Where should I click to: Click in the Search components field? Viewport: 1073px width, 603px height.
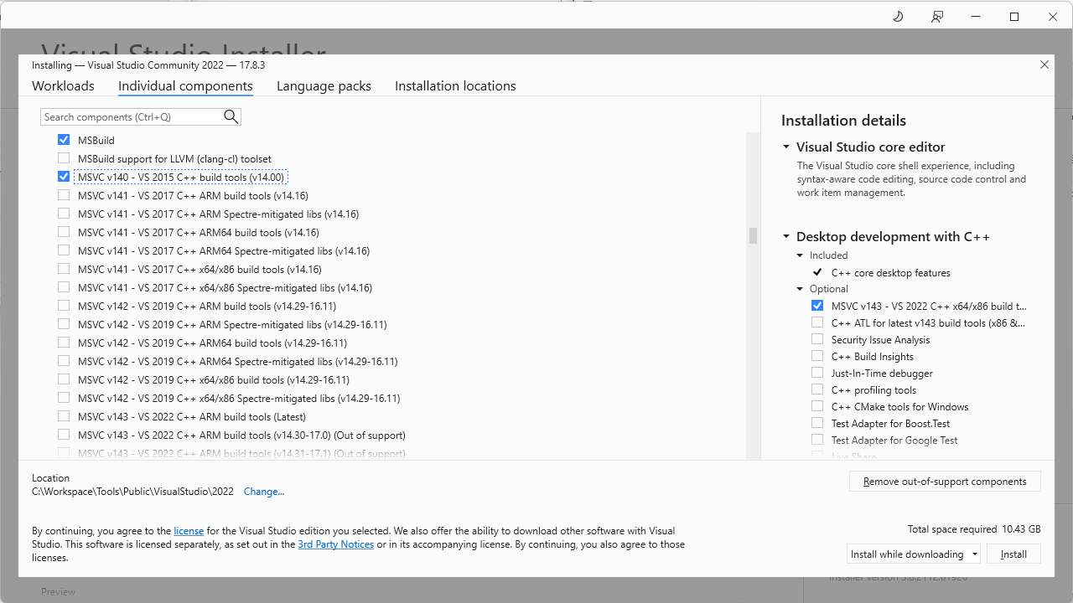(134, 116)
